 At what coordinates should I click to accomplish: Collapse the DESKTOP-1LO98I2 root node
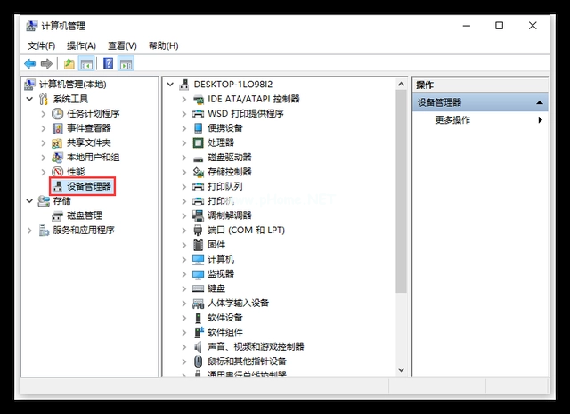[170, 84]
